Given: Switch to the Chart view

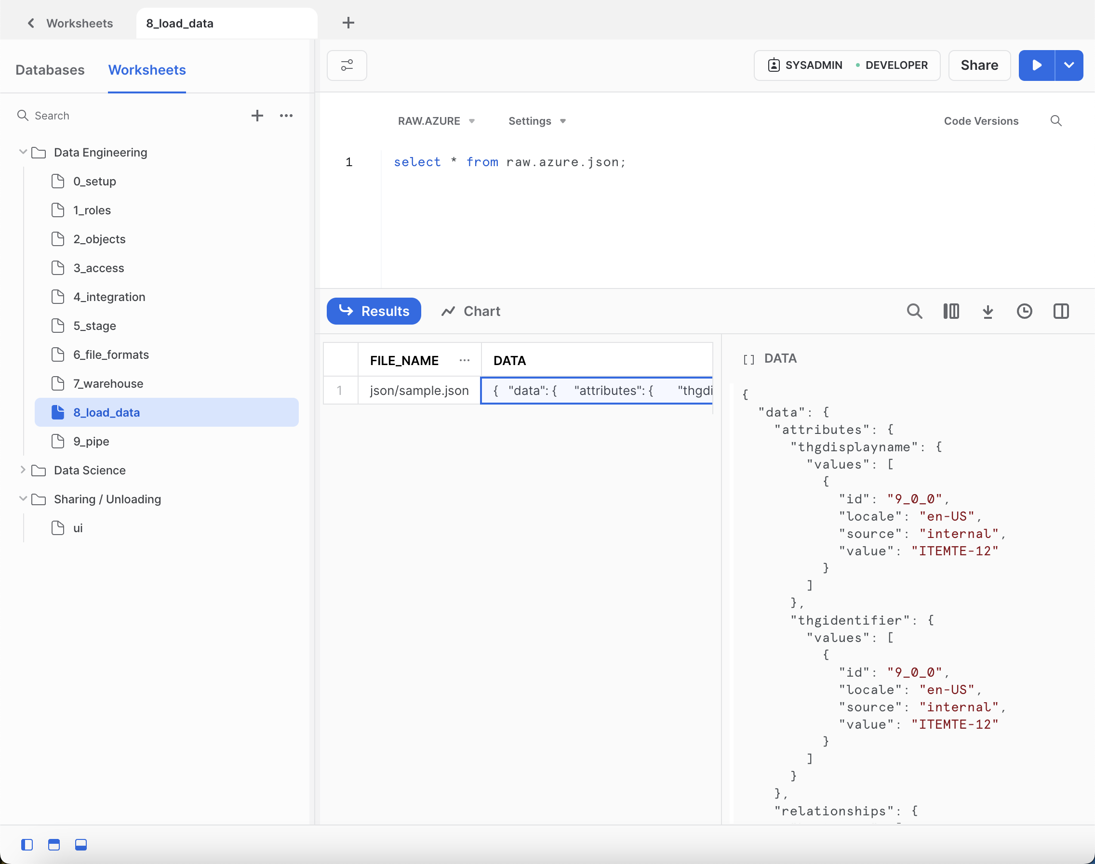Looking at the screenshot, I should [x=470, y=311].
